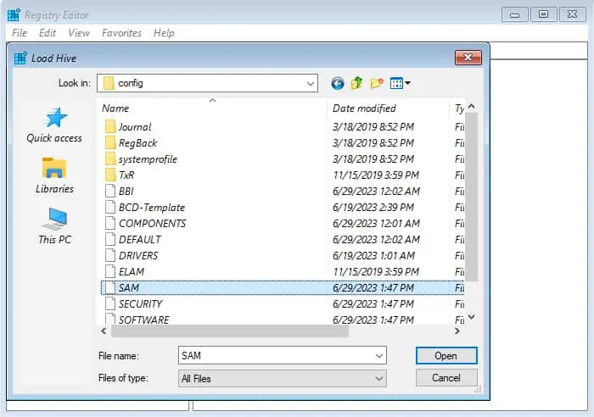Click horizontal scrollbar left arrow
The width and height of the screenshot is (594, 417).
[104, 331]
